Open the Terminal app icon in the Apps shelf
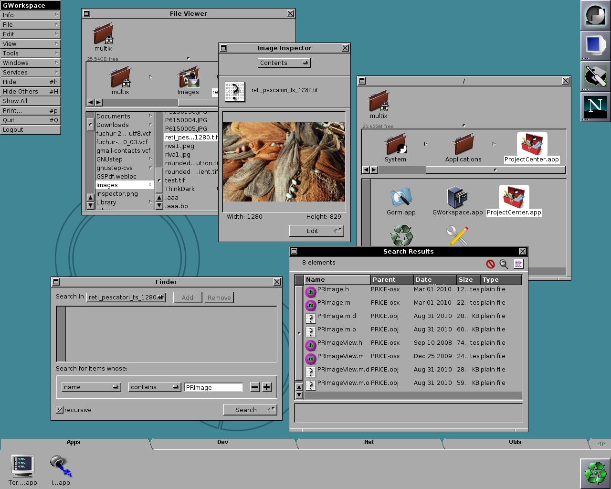Viewport: 611px width, 489px height. pyautogui.click(x=22, y=466)
